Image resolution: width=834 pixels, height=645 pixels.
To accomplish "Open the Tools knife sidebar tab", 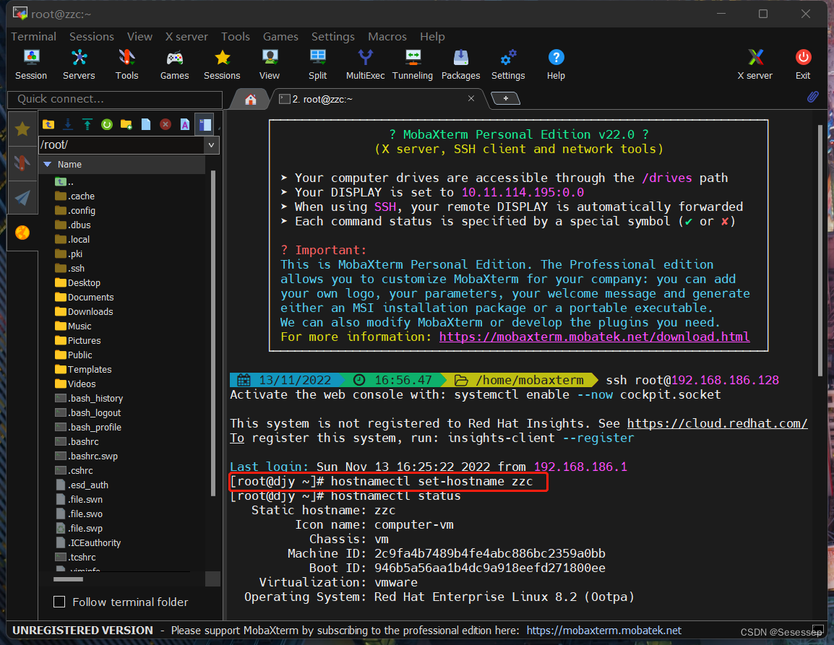I will pos(22,163).
